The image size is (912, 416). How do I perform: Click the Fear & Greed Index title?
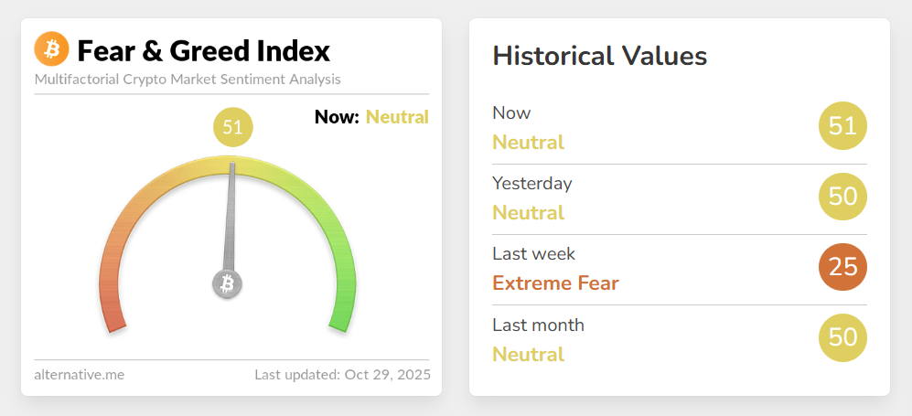[x=204, y=51]
